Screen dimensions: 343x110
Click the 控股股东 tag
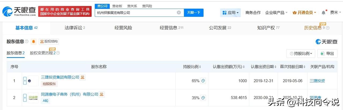[49, 84]
